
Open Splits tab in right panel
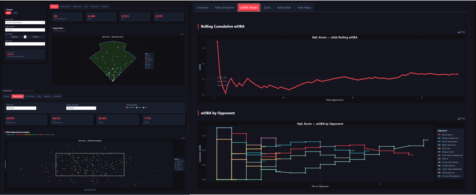pos(267,7)
